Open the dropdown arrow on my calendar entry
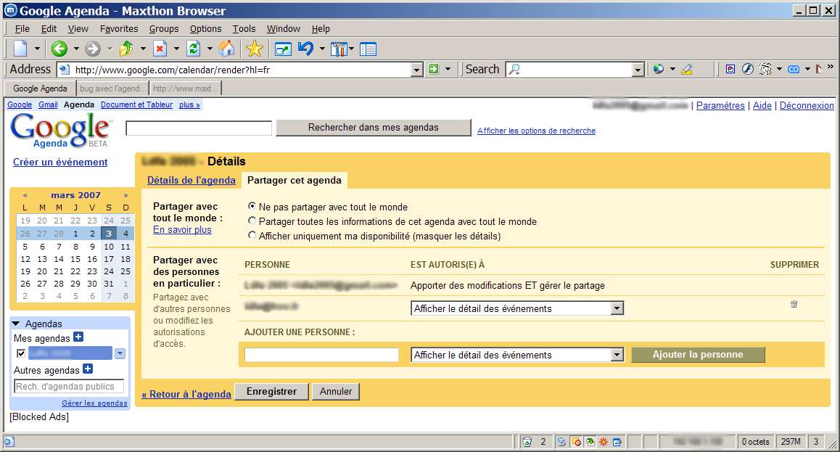 point(120,353)
